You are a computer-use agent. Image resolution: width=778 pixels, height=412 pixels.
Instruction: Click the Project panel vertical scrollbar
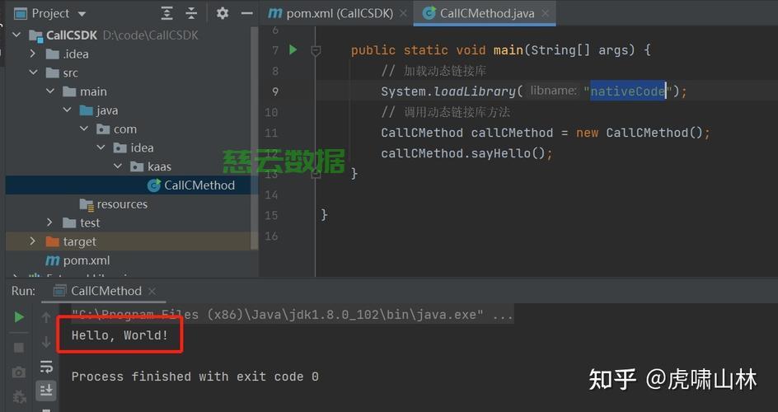point(255,138)
